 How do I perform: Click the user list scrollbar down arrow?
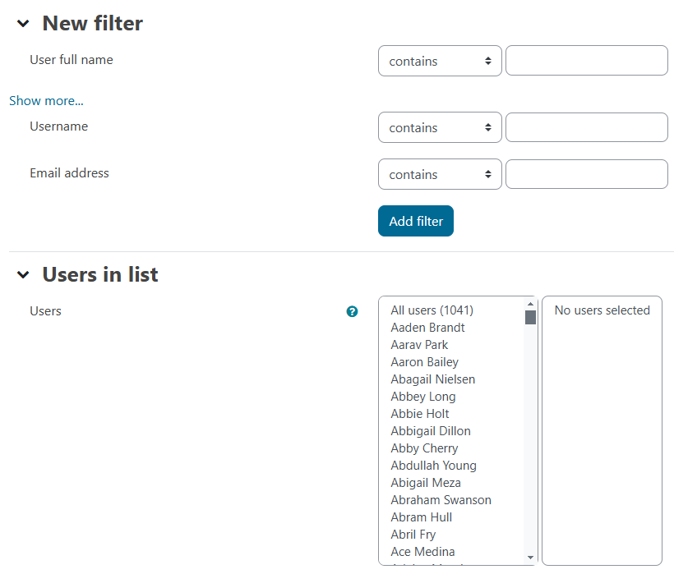(x=530, y=558)
